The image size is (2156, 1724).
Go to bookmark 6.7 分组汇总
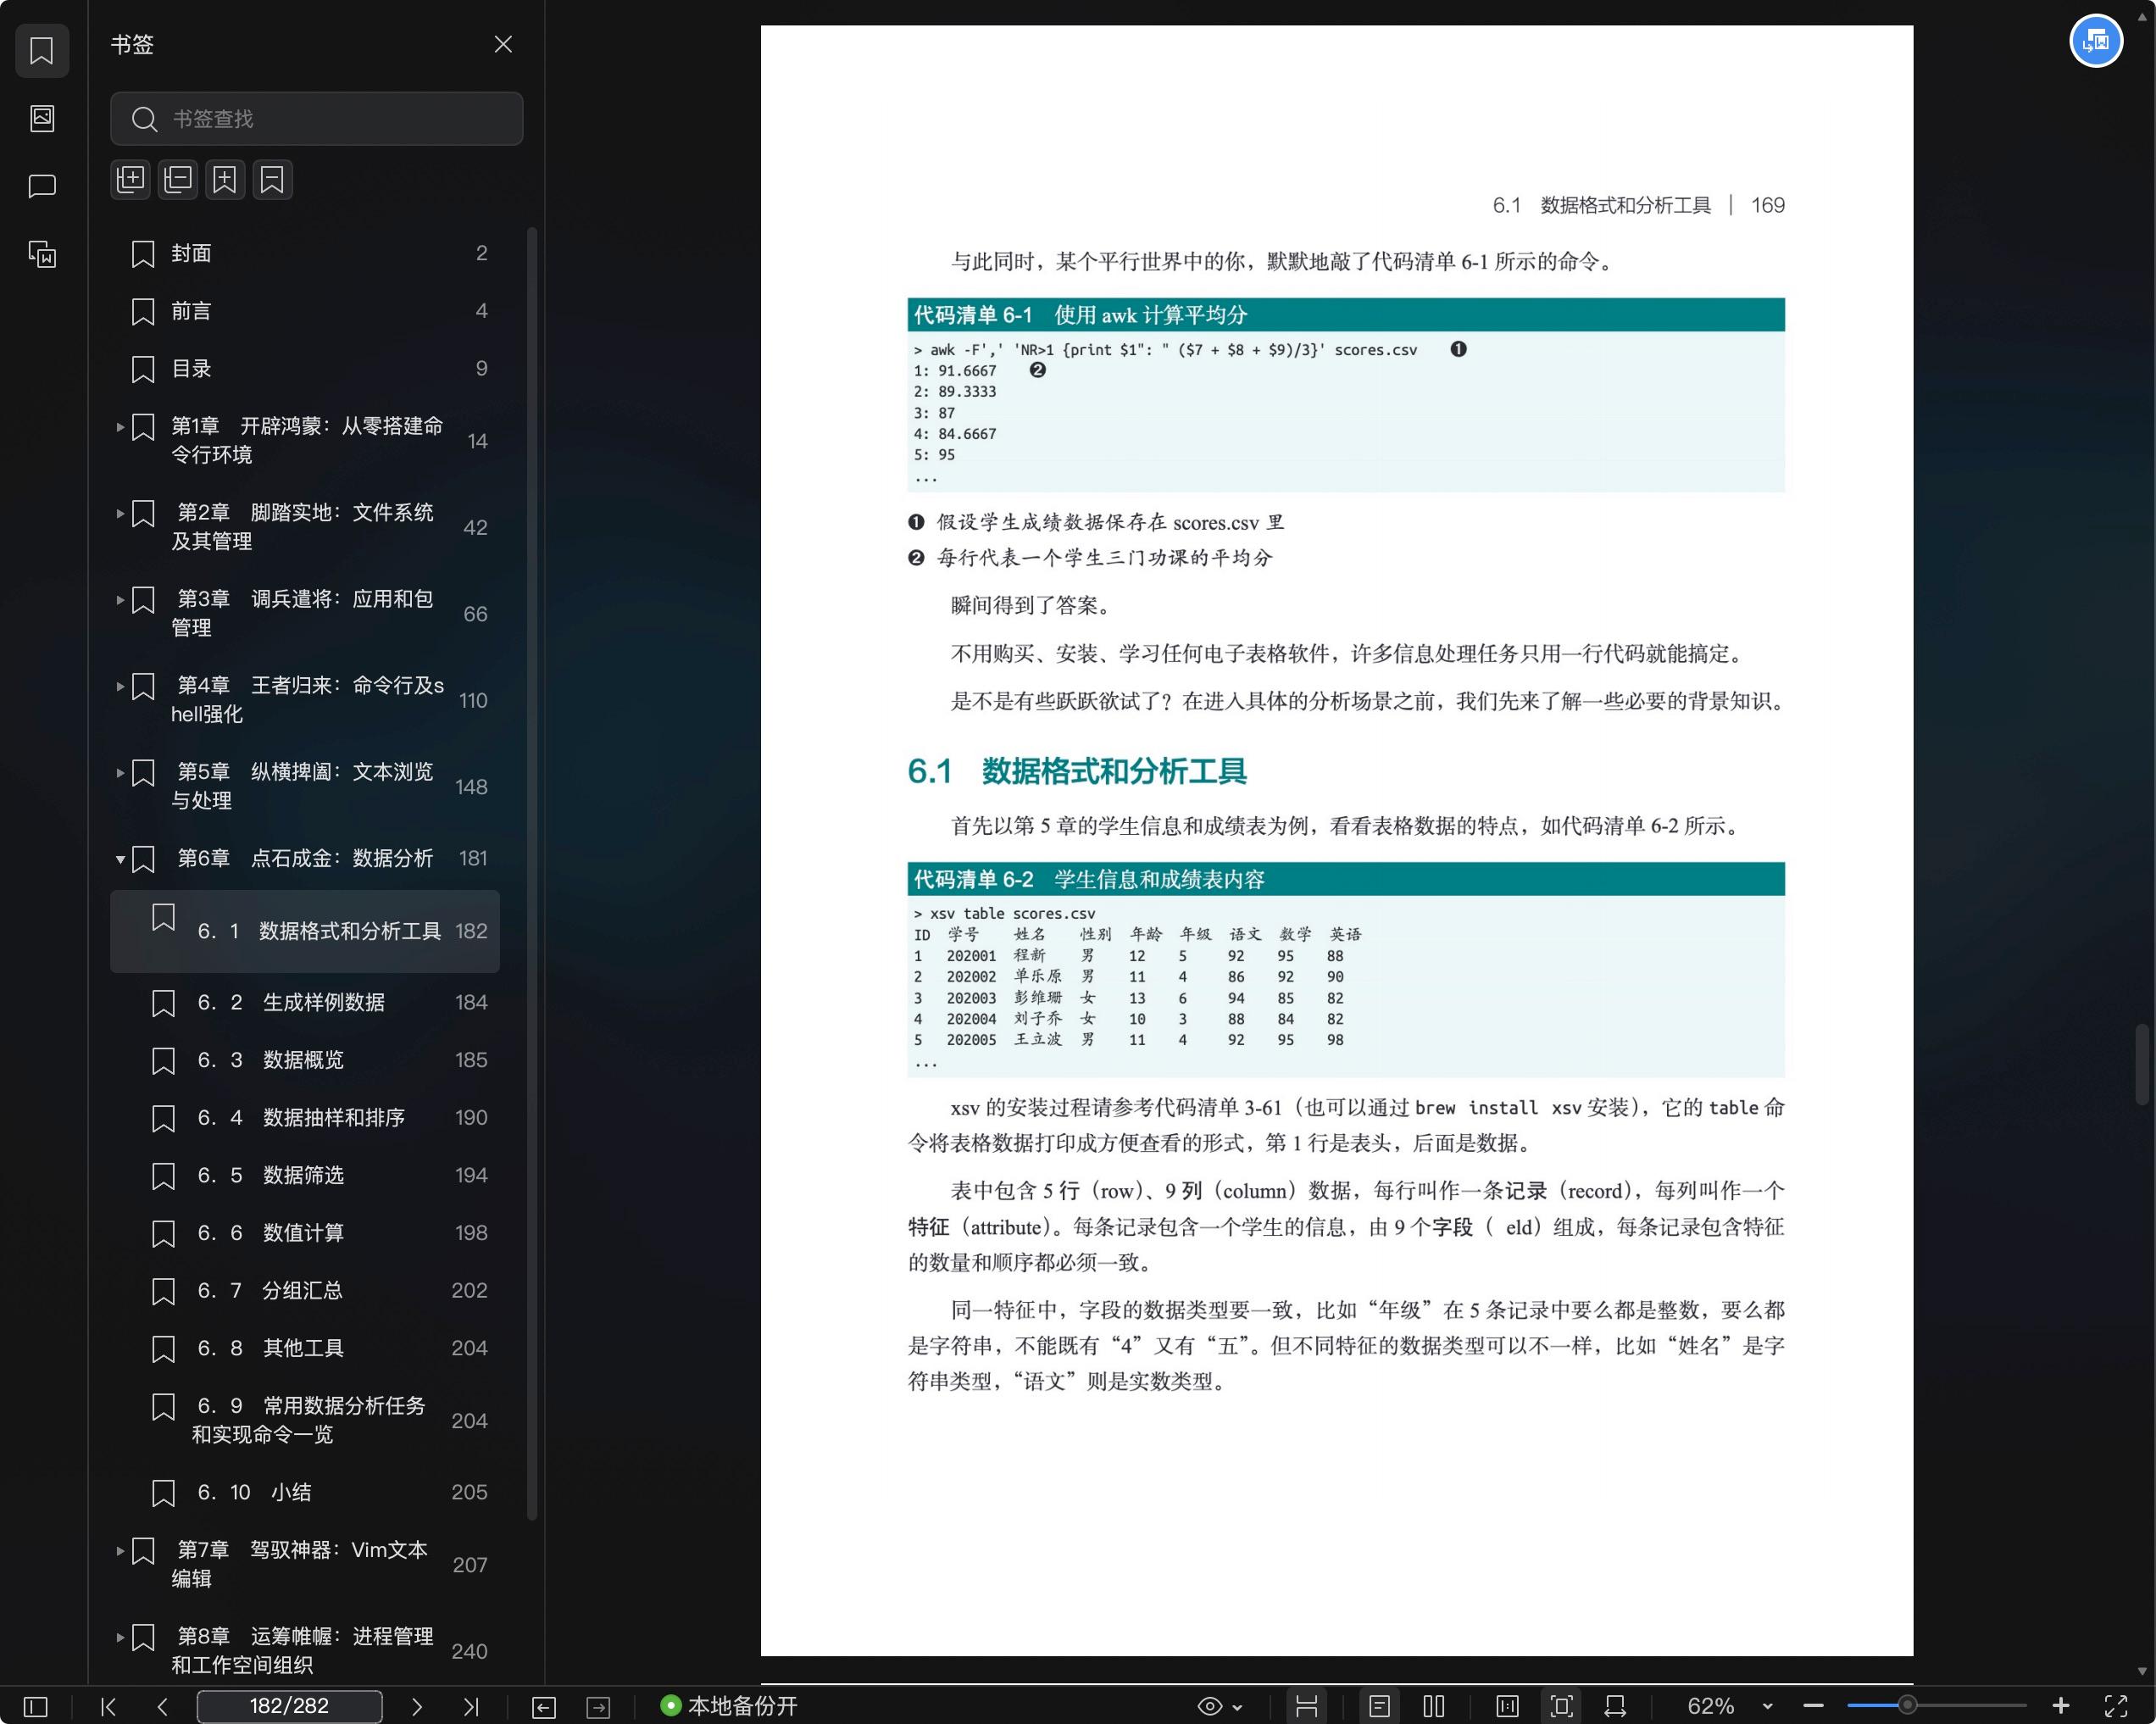pos(305,1291)
